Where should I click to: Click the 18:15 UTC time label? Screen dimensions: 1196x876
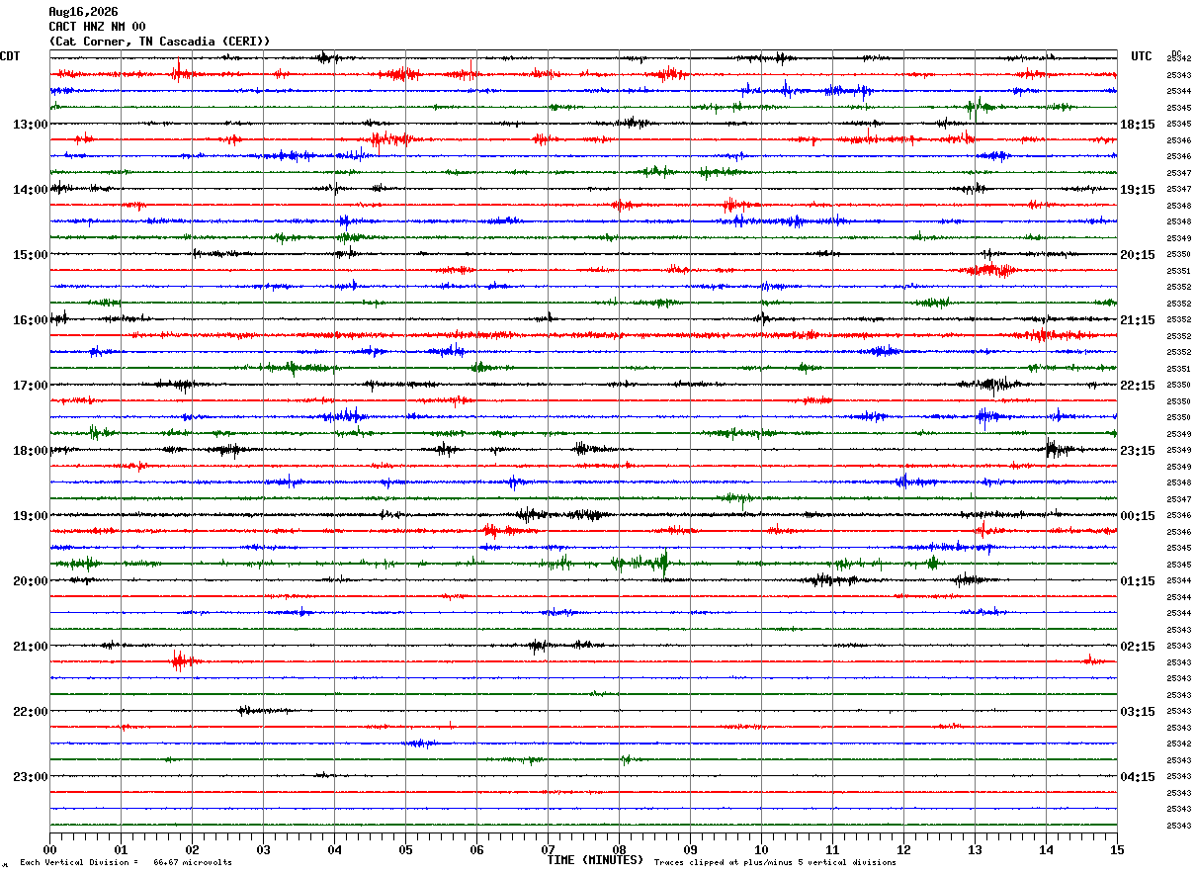tap(1138, 125)
